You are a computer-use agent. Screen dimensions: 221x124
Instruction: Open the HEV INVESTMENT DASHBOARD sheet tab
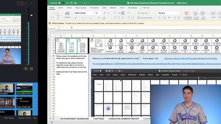coord(74,119)
